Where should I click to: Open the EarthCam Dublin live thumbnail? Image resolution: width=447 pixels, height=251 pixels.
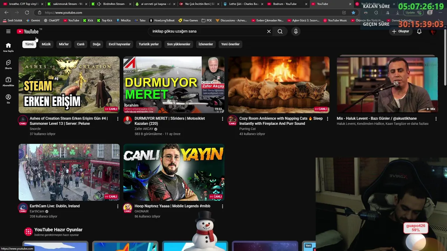(x=69, y=172)
